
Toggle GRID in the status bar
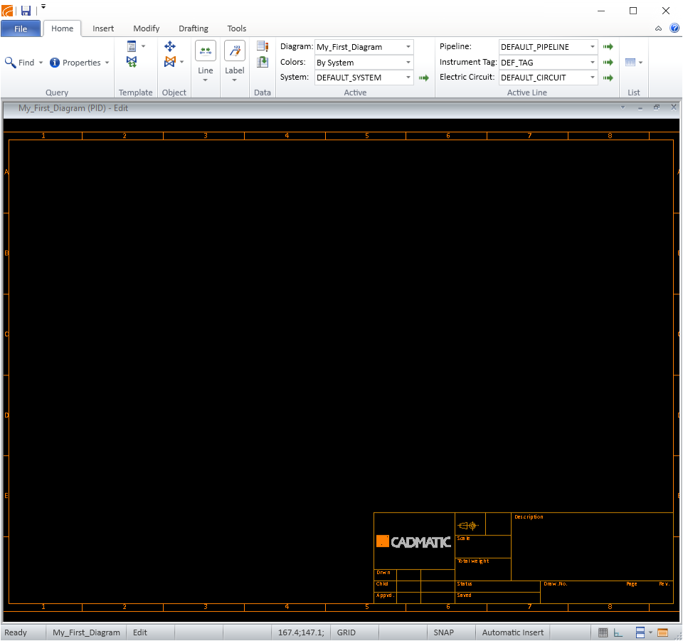tap(346, 632)
